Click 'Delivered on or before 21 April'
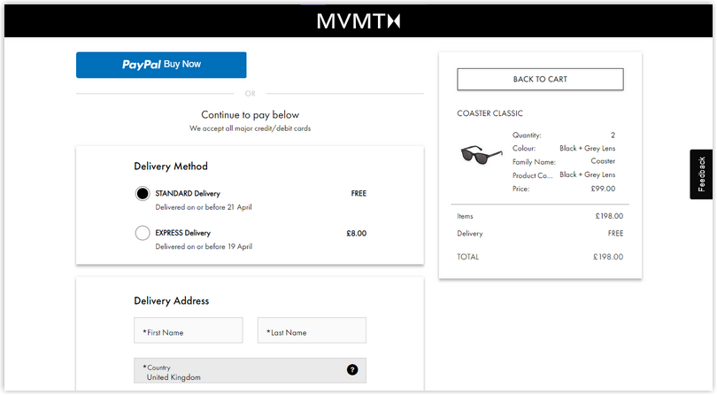Image resolution: width=717 pixels, height=395 pixels. [x=204, y=207]
